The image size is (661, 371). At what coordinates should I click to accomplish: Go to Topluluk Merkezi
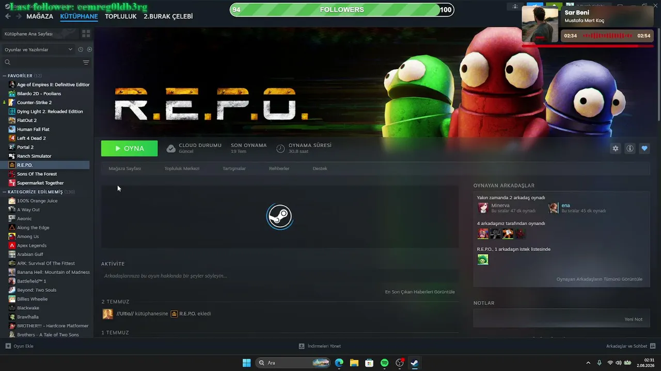(x=182, y=168)
